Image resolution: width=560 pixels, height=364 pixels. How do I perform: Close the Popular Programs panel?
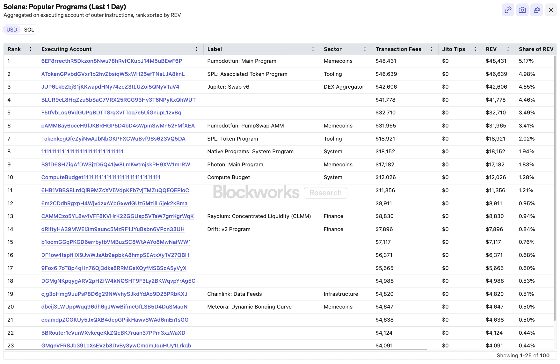click(551, 10)
